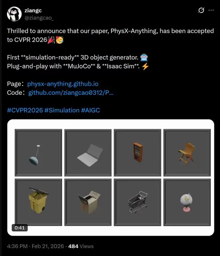The width and height of the screenshot is (220, 256).
Task: Click the globe object tile
Action: coord(187,202)
